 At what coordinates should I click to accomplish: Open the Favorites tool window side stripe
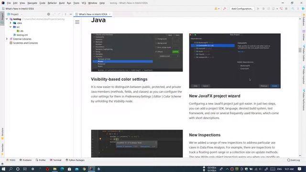click(x=2, y=149)
